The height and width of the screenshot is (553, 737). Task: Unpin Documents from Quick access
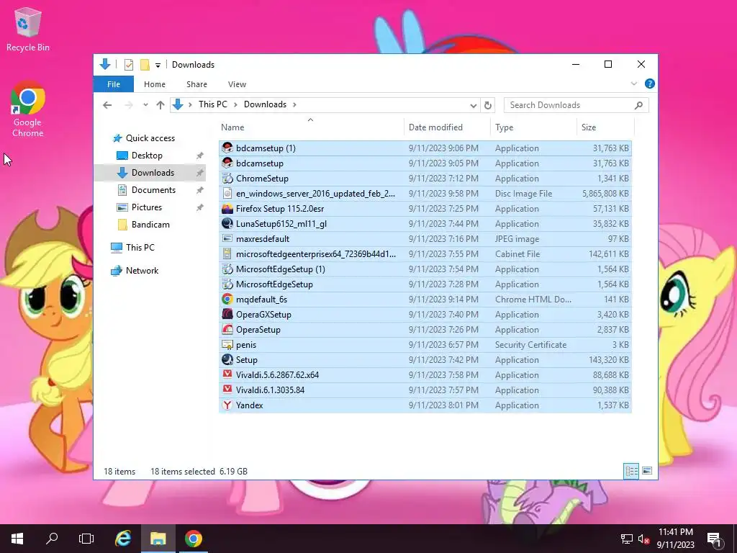coord(200,190)
